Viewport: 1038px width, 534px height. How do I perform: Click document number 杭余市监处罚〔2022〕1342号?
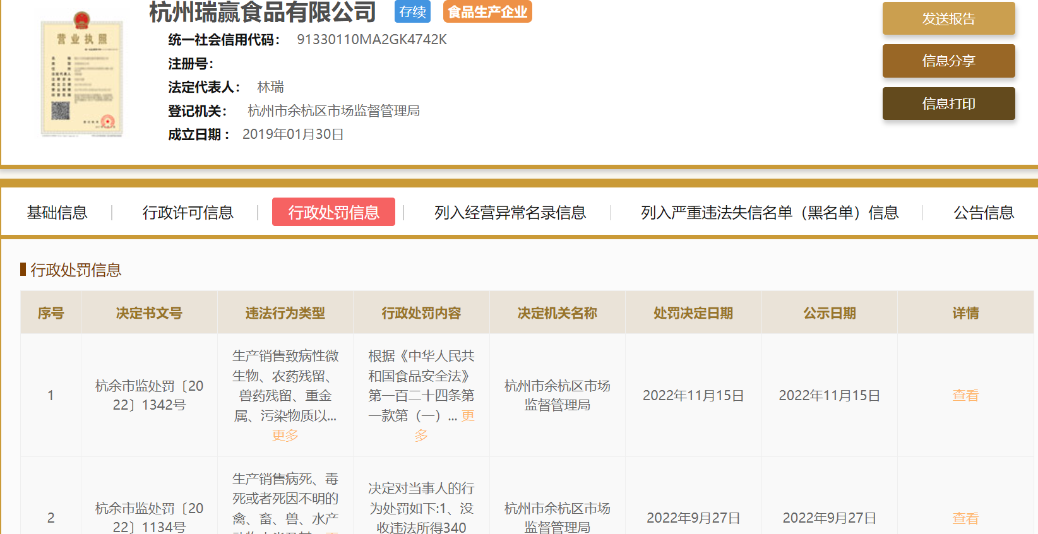click(149, 395)
